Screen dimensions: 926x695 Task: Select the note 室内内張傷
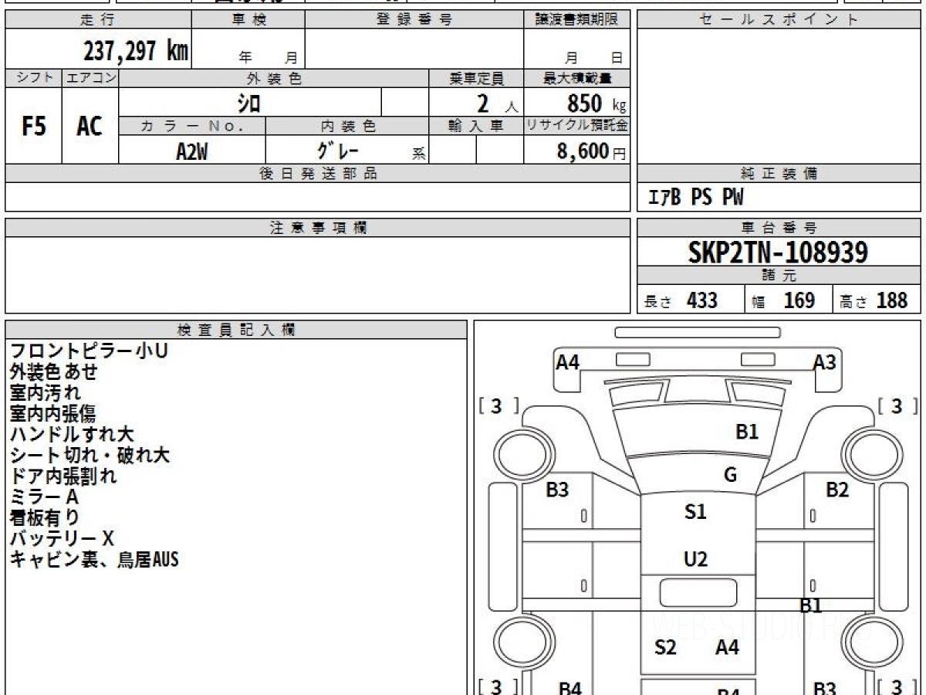52,413
